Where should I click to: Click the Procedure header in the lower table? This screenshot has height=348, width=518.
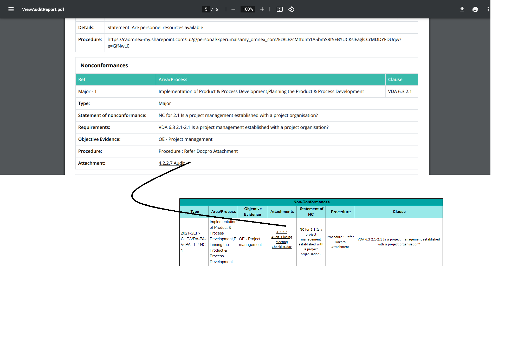(340, 212)
